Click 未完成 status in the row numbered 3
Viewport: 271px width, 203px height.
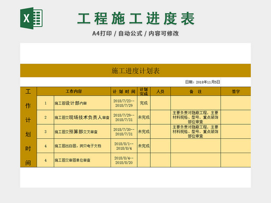tap(144, 132)
